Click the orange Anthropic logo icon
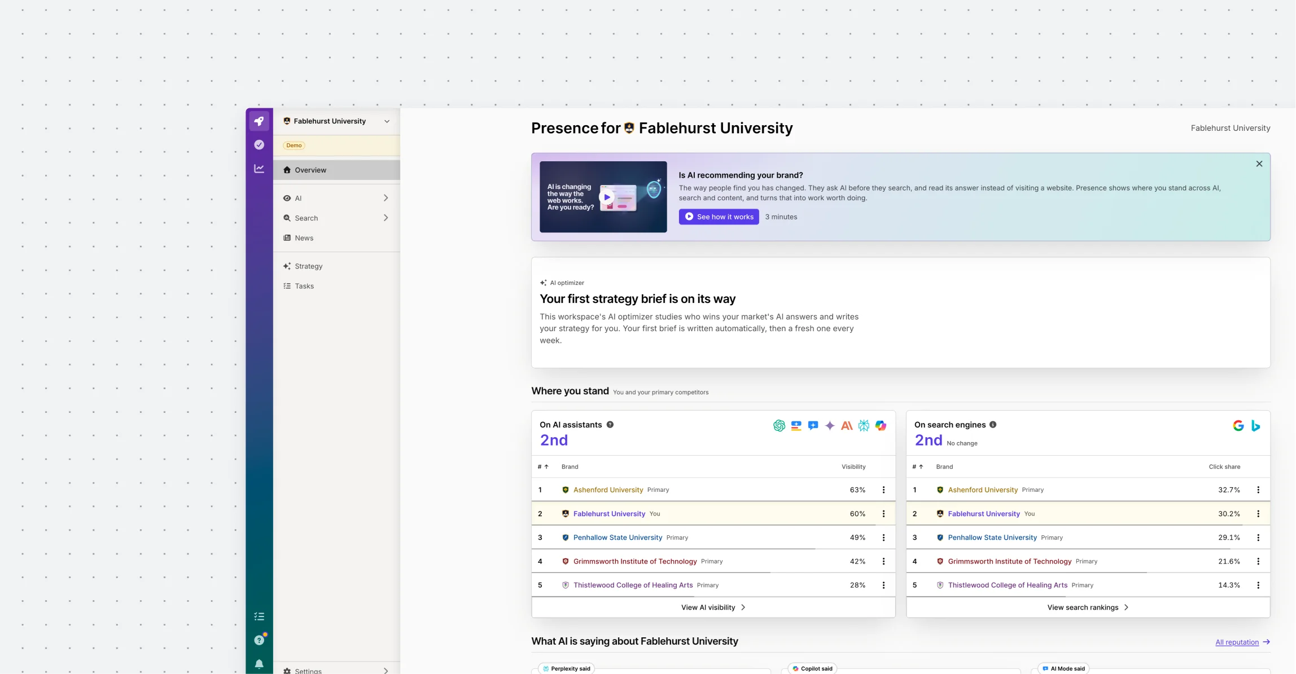1296x674 pixels. click(x=847, y=426)
